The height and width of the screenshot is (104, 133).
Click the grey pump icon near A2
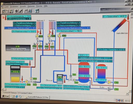tap(109, 89)
